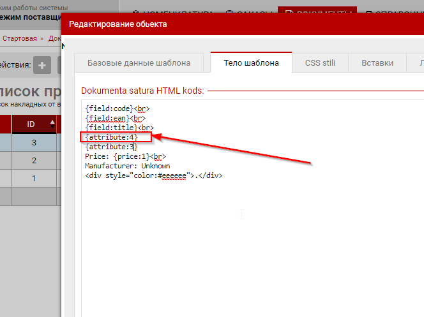Select the table row with ID 2

click(33, 160)
